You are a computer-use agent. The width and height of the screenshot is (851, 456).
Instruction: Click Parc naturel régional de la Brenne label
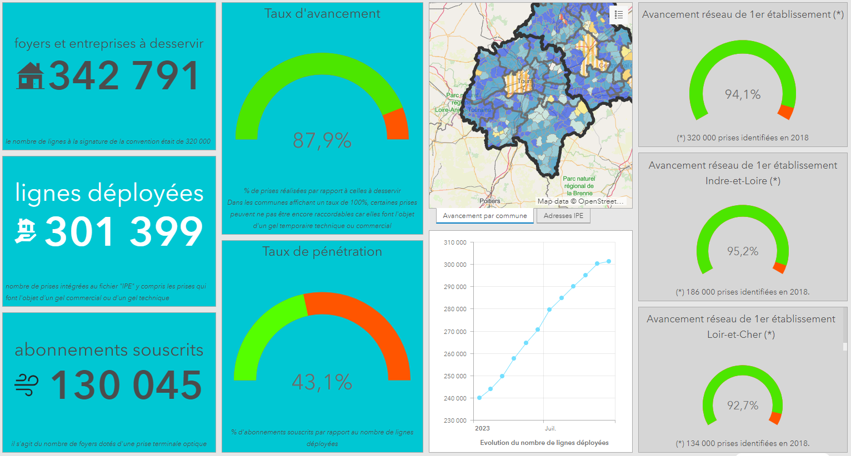pos(578,186)
